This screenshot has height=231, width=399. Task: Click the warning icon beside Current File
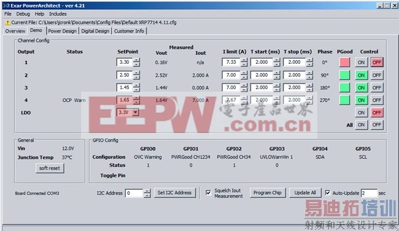click(7, 23)
